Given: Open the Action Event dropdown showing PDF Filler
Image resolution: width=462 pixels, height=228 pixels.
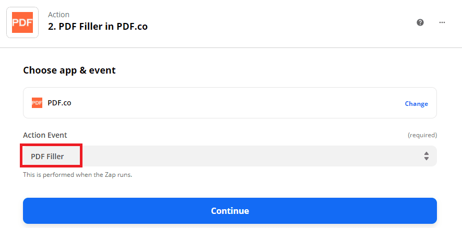Looking at the screenshot, I should click(x=230, y=156).
